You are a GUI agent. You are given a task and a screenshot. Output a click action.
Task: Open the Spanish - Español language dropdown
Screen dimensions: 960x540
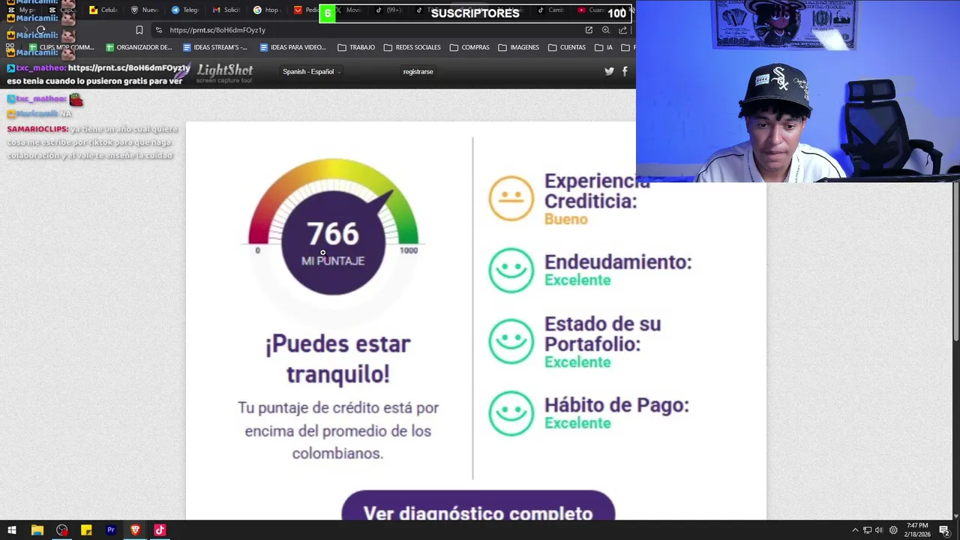tap(311, 71)
